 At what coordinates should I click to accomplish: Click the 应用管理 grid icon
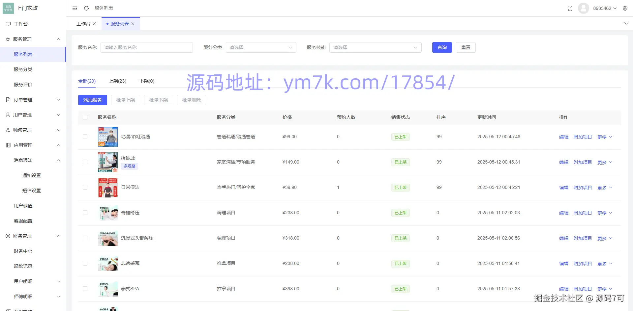click(8, 145)
